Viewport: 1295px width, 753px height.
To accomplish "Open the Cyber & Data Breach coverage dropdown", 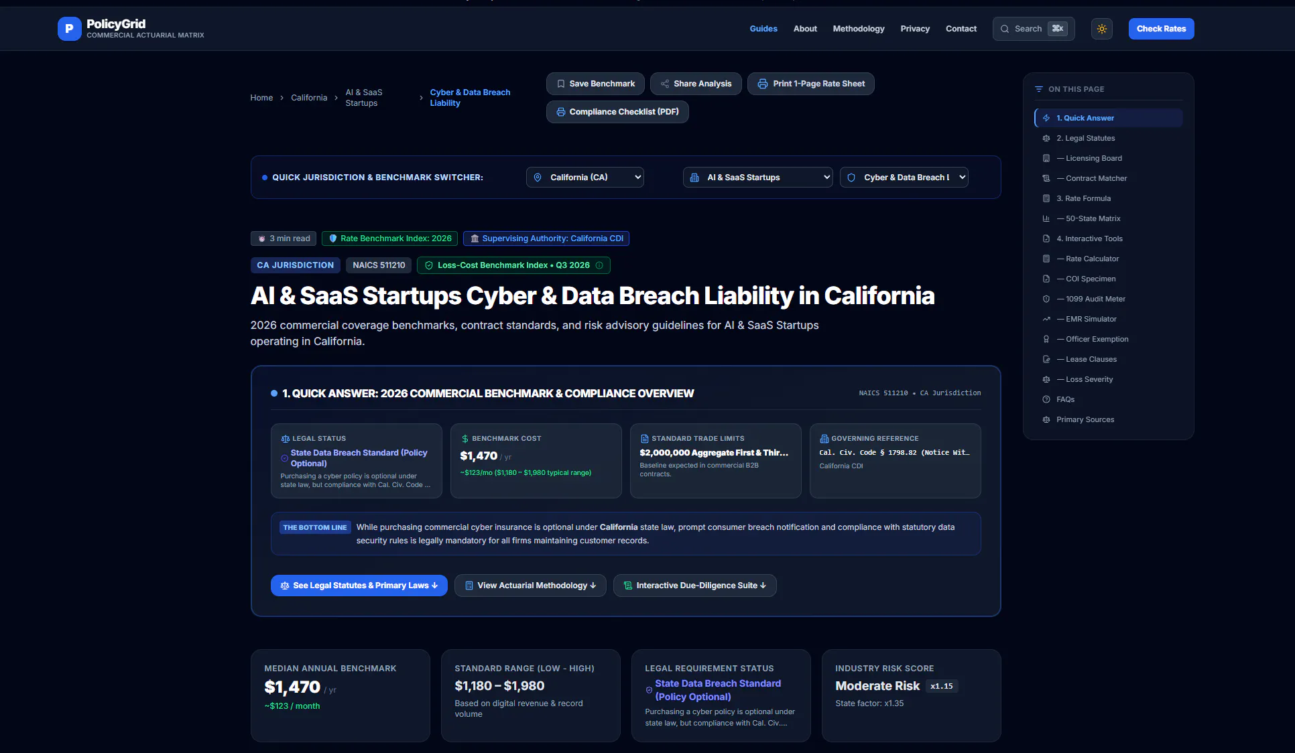I will [904, 178].
